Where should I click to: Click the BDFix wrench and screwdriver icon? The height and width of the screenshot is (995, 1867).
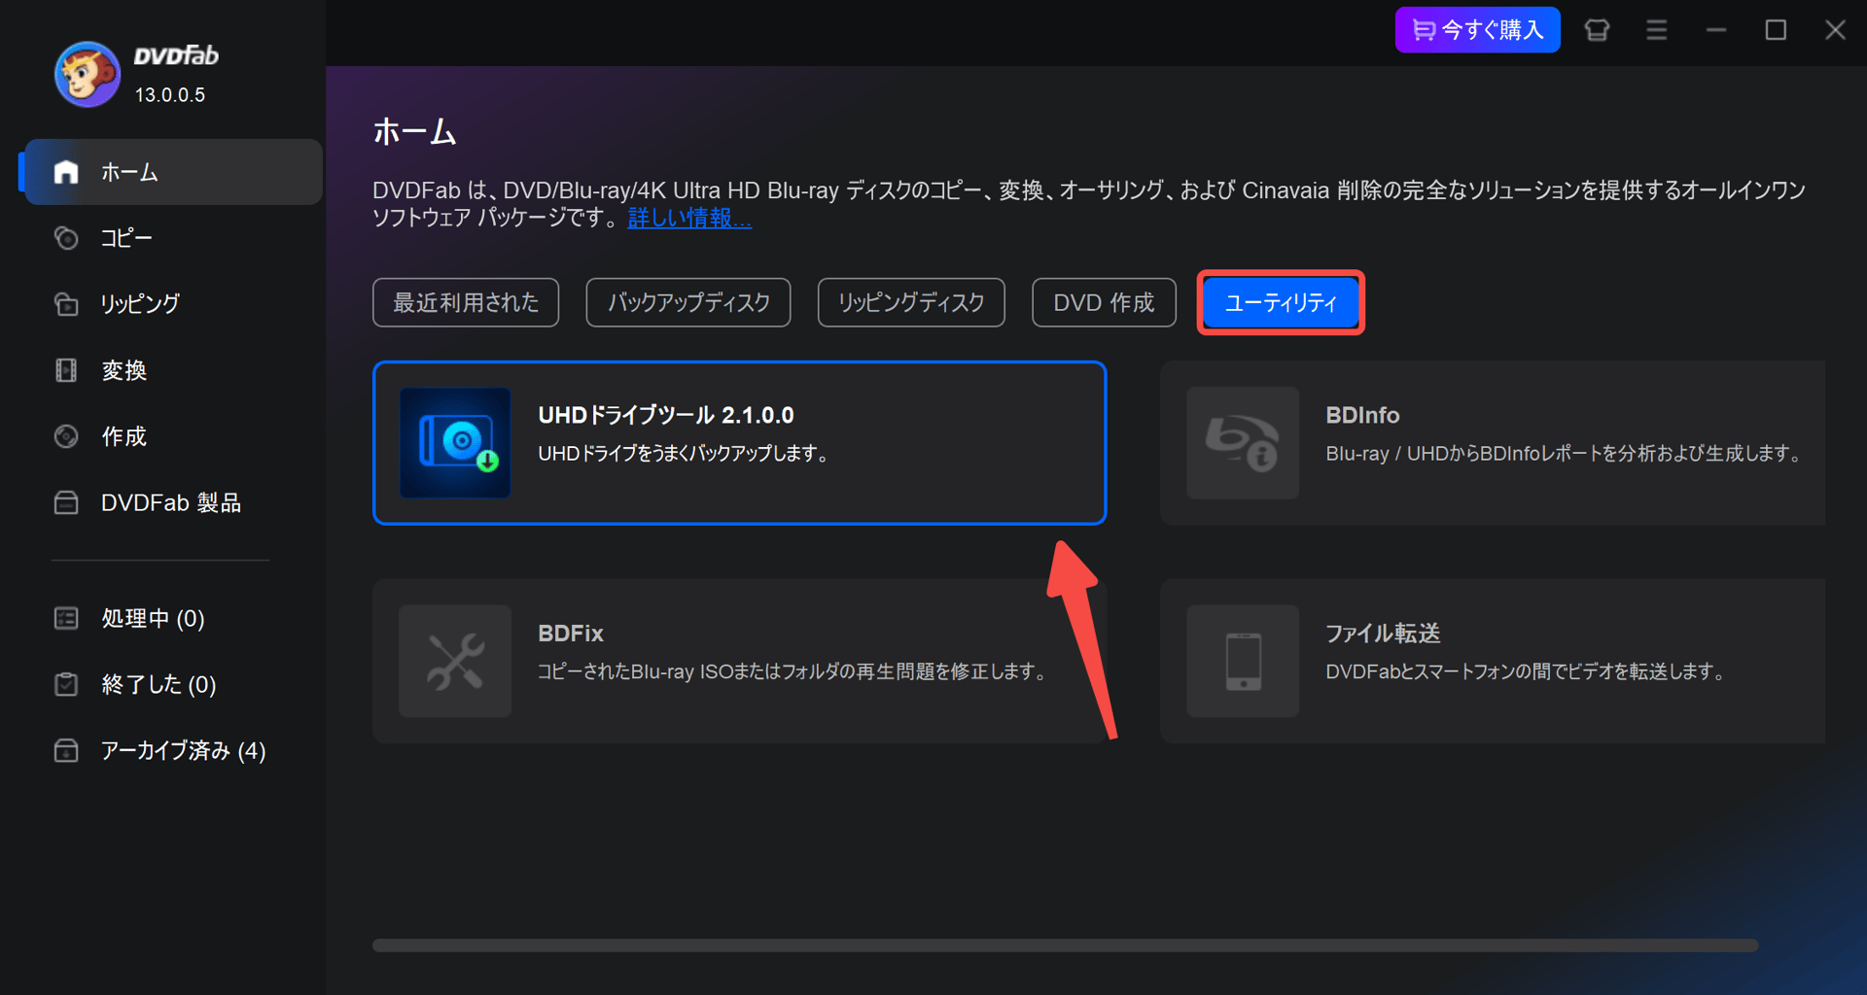pyautogui.click(x=455, y=661)
